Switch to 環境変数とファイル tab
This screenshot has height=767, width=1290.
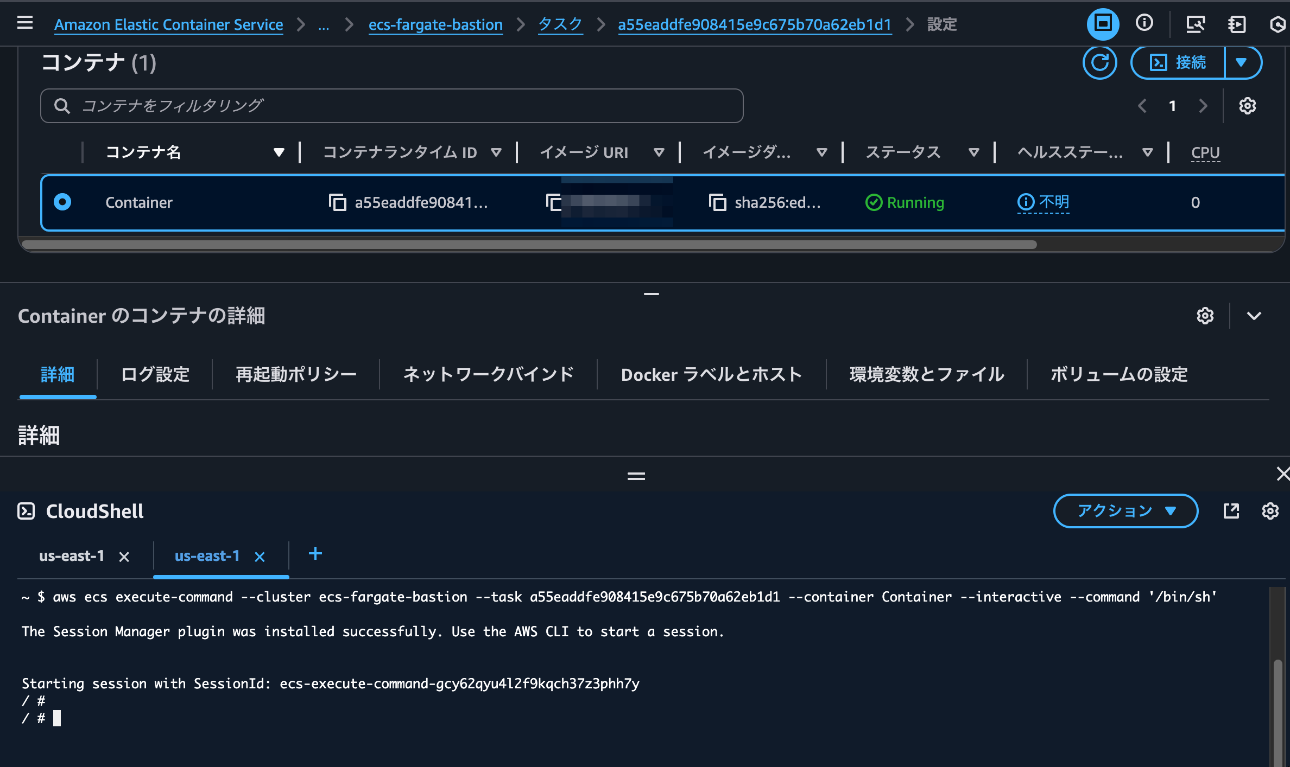pyautogui.click(x=927, y=374)
